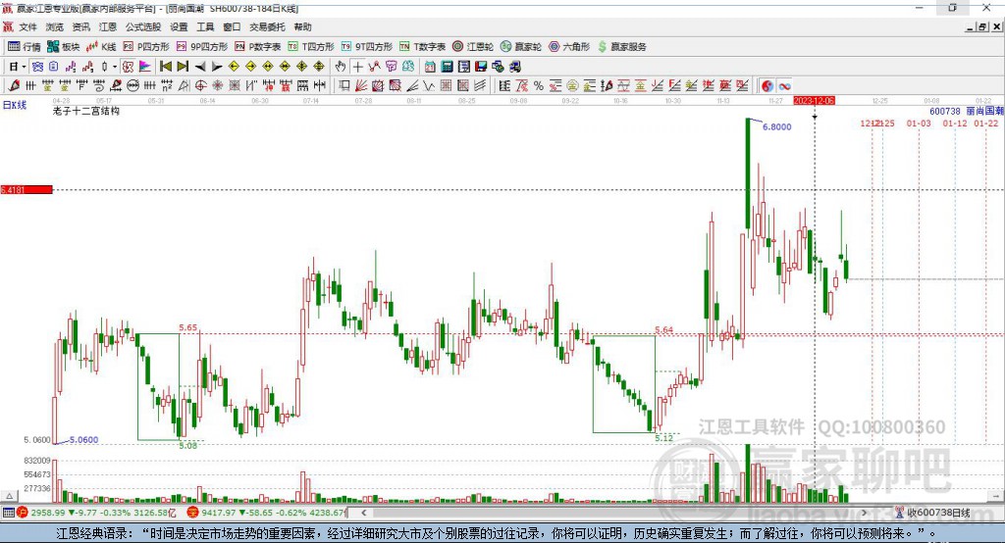Click the n² lines tool icon
The height and width of the screenshot is (543, 1005).
click(x=167, y=86)
